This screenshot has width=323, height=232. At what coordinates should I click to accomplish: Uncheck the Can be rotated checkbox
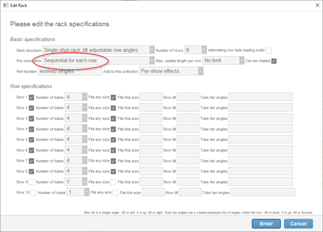coord(274,61)
